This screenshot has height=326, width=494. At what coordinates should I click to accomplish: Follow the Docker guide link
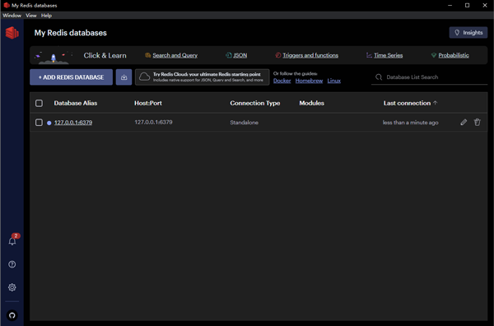282,81
